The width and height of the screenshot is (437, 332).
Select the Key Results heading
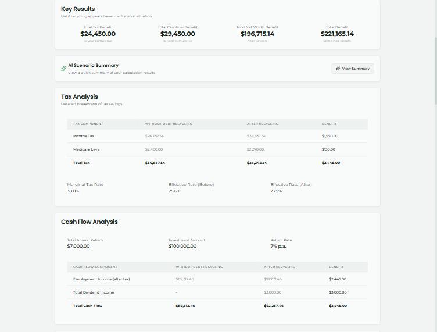(x=78, y=9)
